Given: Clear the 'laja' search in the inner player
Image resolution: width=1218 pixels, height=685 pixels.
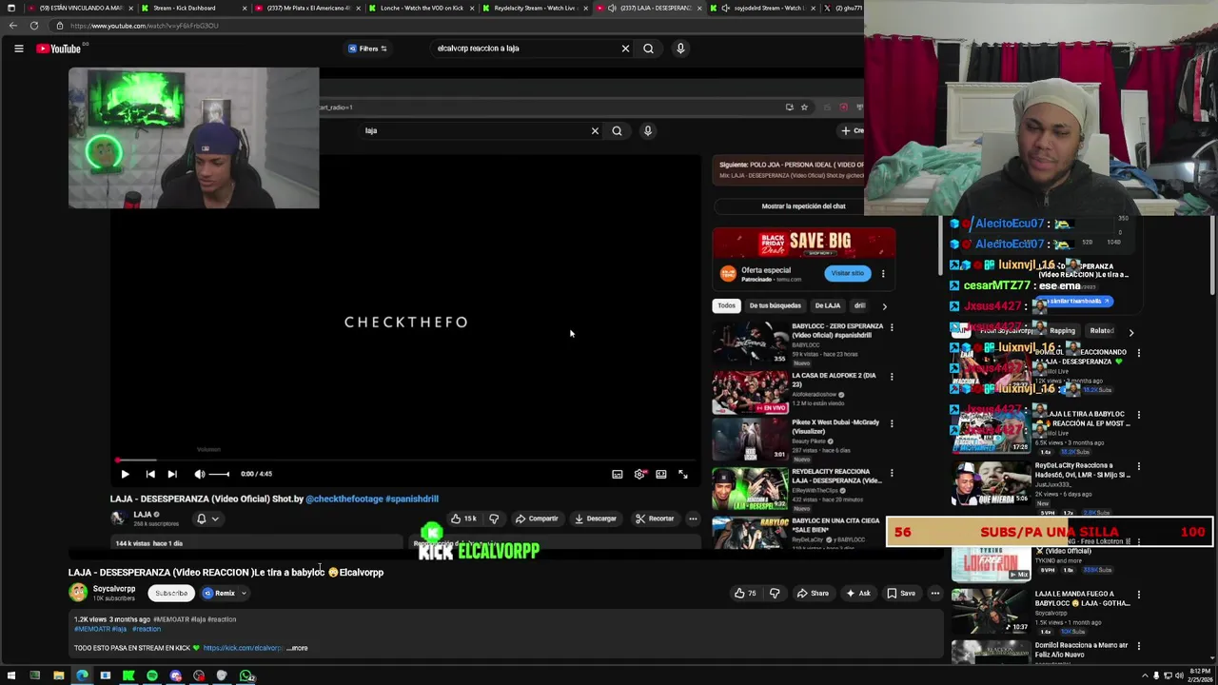Looking at the screenshot, I should (595, 131).
